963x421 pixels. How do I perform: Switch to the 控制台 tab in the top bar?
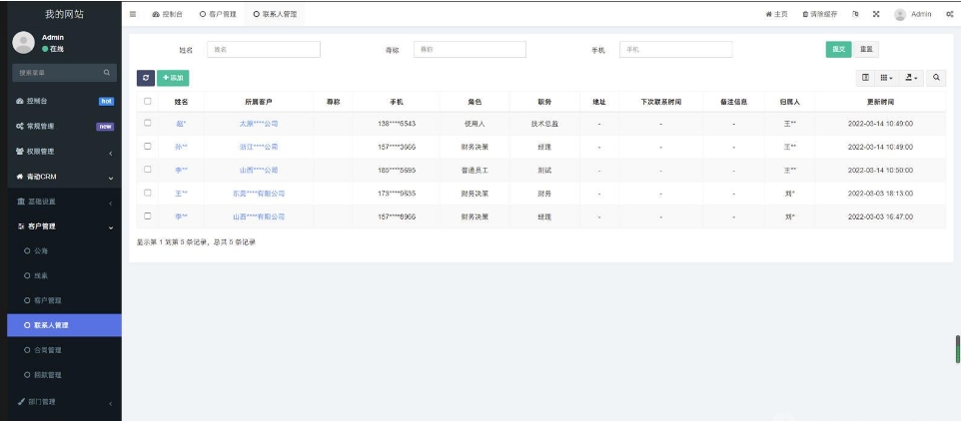[168, 14]
